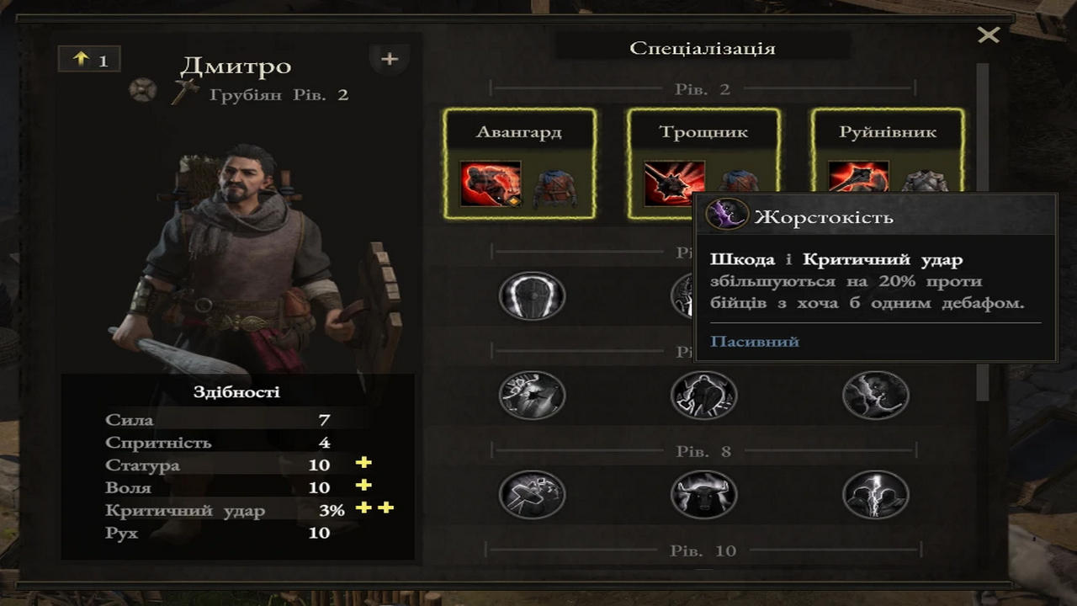Screen dimensions: 1077x606
Task: Select the rightmost skill icon above Рів. 8
Action: 876,395
